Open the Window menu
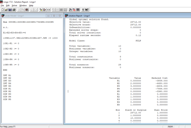191x128 pixels. click(23, 5)
